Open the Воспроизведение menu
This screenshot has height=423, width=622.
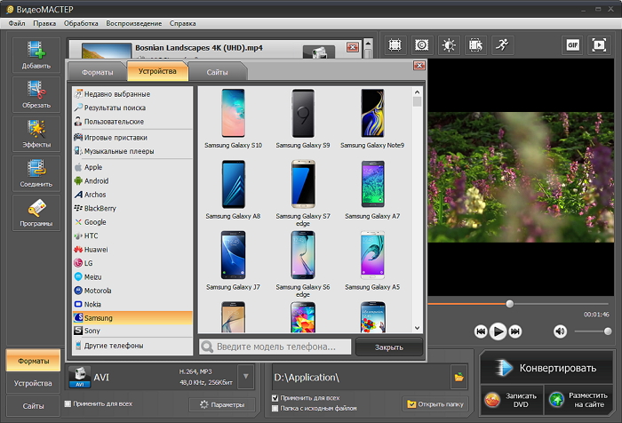pos(133,23)
